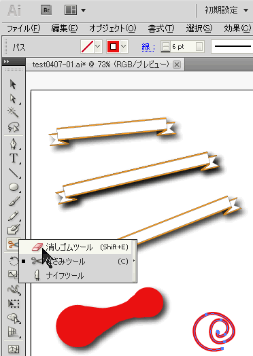
Task: Click the fill swatch with none slash
Action: click(87, 47)
